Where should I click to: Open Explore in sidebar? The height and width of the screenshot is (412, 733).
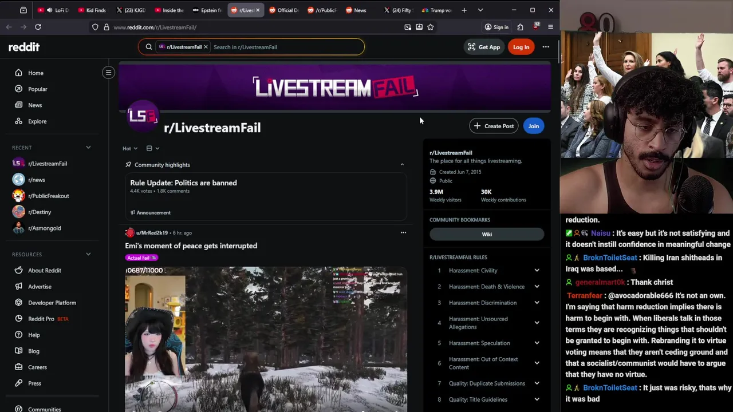(37, 121)
